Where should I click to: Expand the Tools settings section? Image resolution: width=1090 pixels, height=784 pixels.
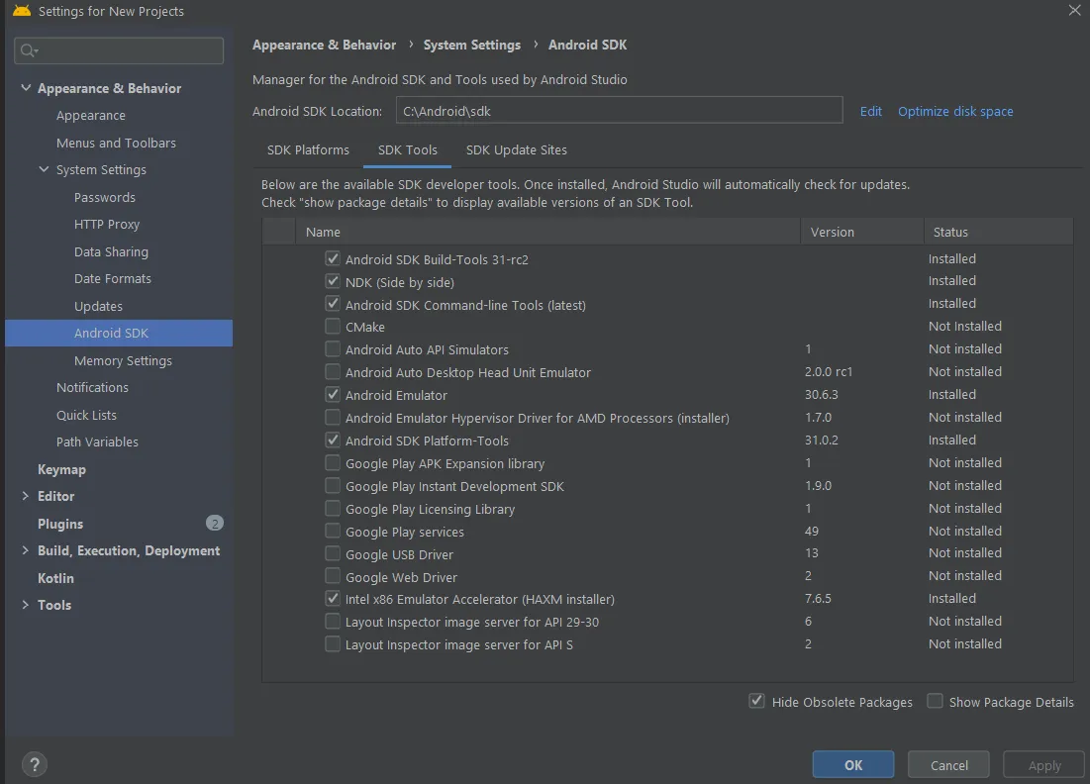coord(26,605)
